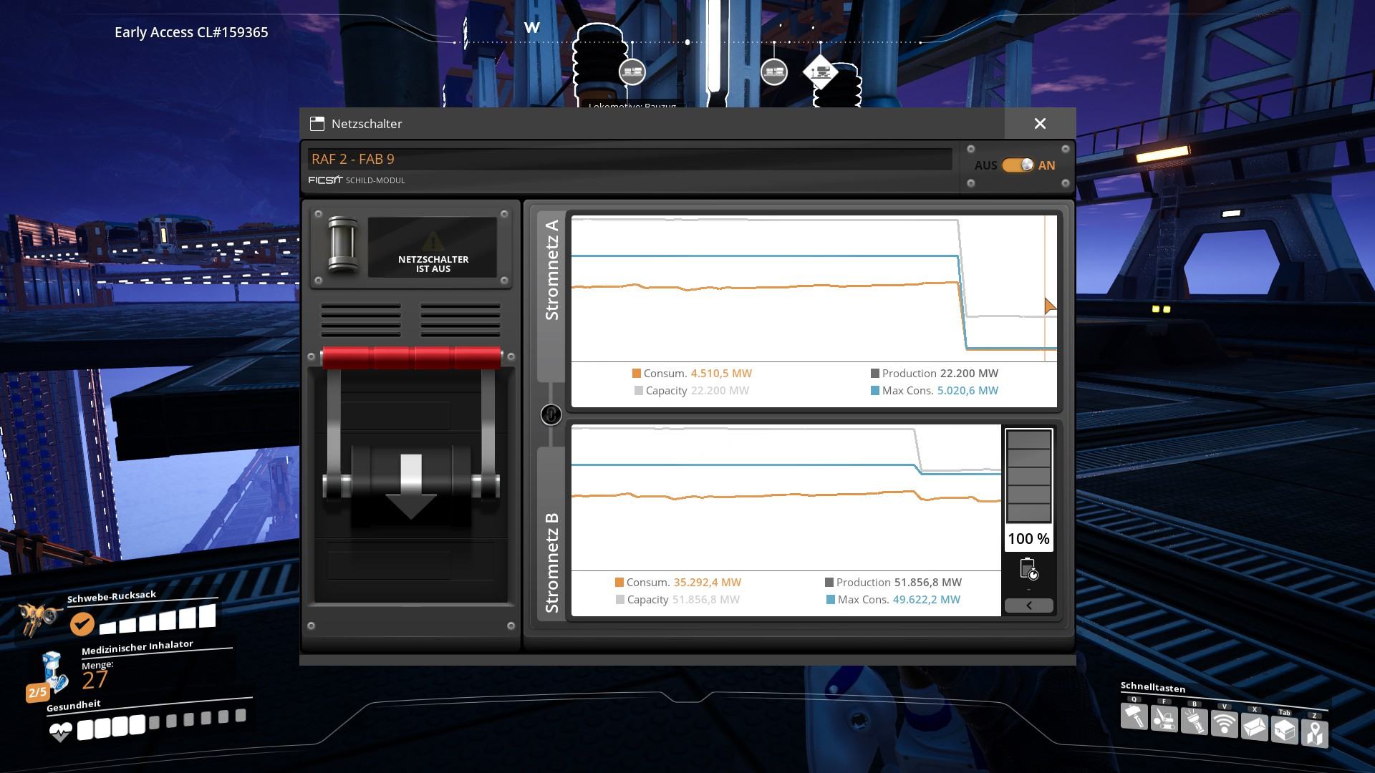The width and height of the screenshot is (1375, 773).
Task: Click the Schnelltasten heading
Action: point(1153,687)
